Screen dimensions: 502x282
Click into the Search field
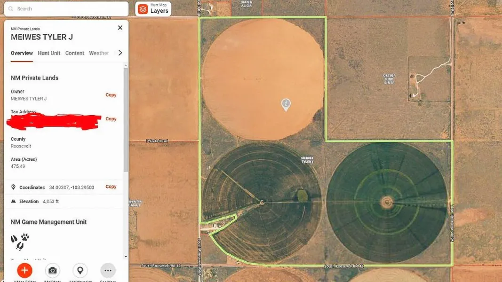[71, 9]
